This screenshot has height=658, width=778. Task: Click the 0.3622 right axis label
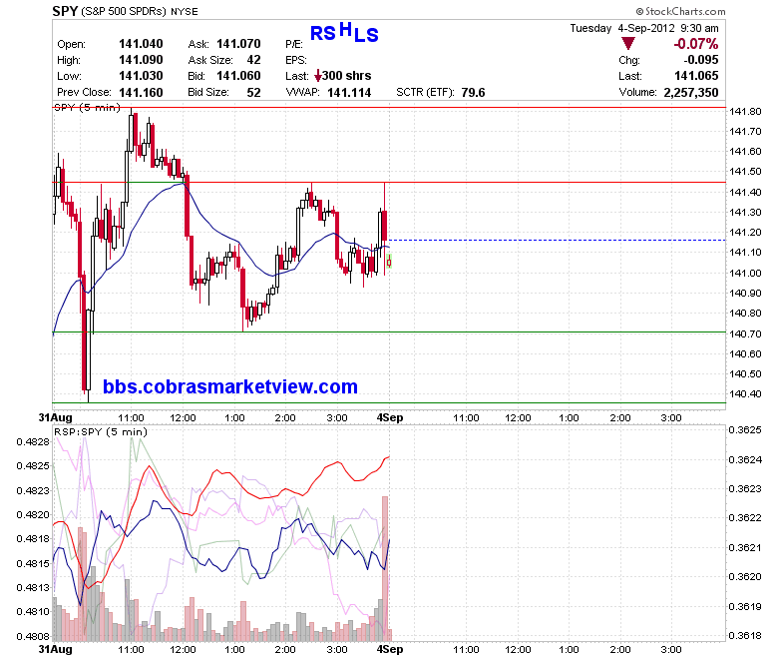[x=745, y=518]
